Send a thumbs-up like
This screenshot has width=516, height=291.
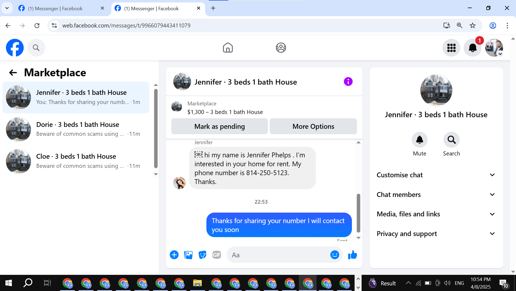[x=352, y=255]
